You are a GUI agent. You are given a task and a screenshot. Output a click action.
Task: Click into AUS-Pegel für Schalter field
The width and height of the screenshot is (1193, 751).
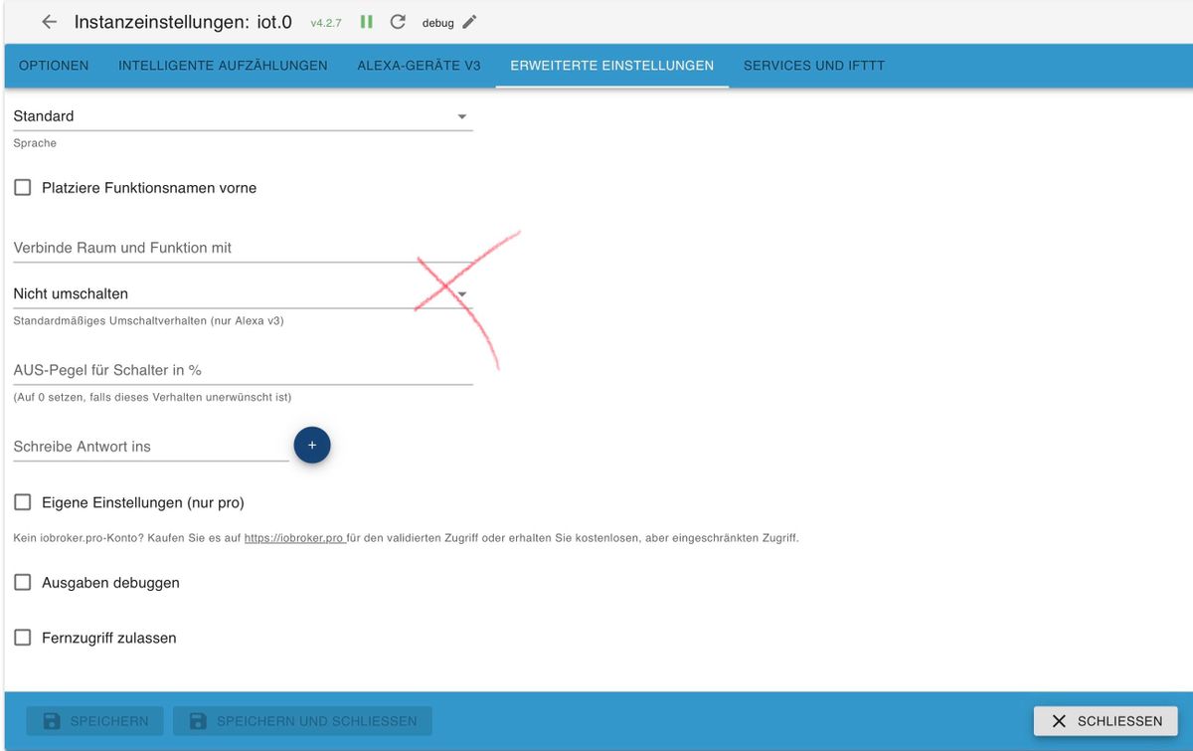pos(243,370)
